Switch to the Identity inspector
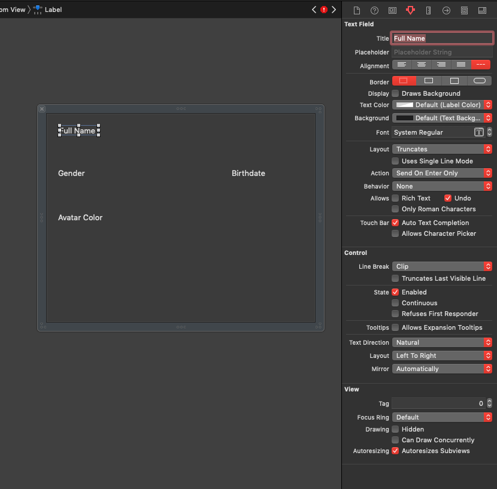Viewport: 497px width, 489px height. [x=392, y=10]
